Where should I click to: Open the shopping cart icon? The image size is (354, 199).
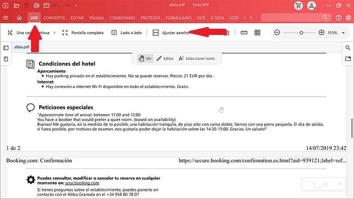pyautogui.click(x=298, y=6)
